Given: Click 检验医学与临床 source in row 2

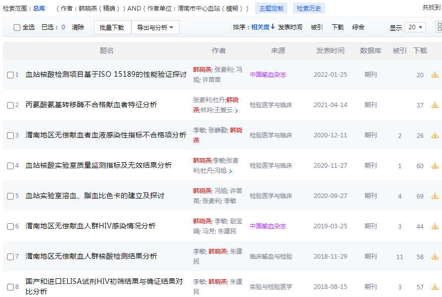Looking at the screenshot, I should click(x=271, y=105).
